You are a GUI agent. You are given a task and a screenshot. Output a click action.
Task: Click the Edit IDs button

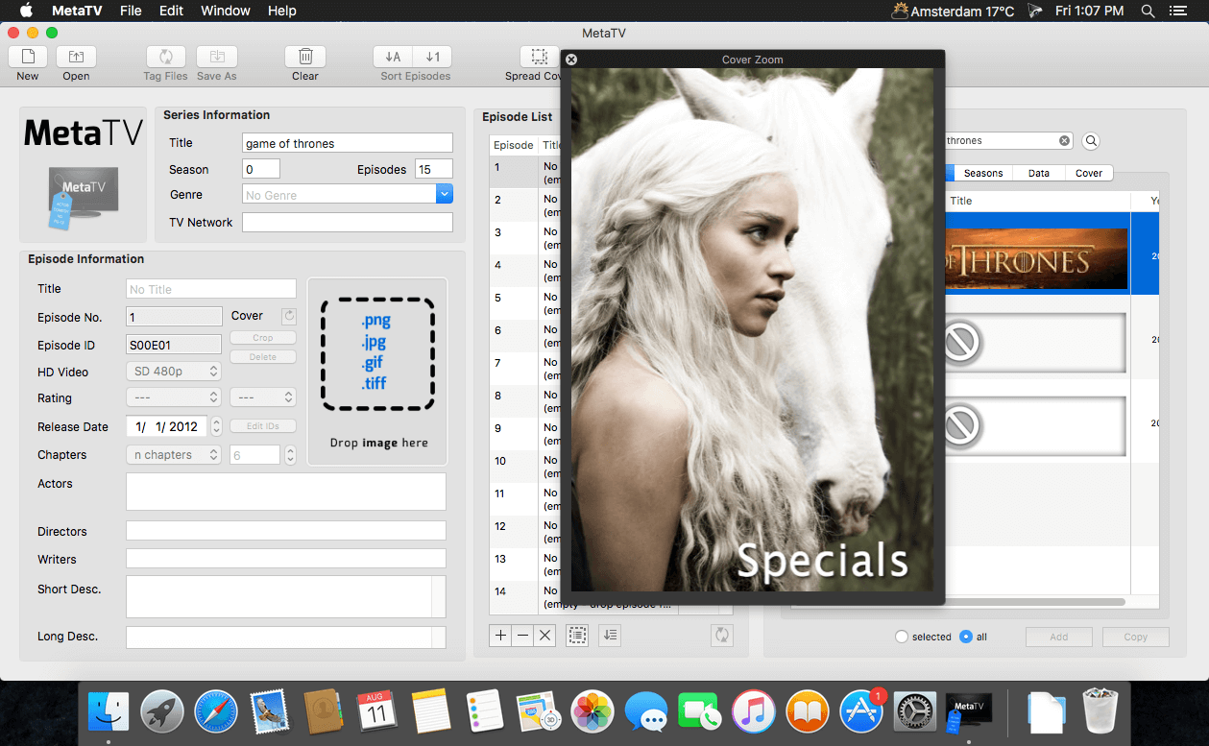(x=263, y=426)
